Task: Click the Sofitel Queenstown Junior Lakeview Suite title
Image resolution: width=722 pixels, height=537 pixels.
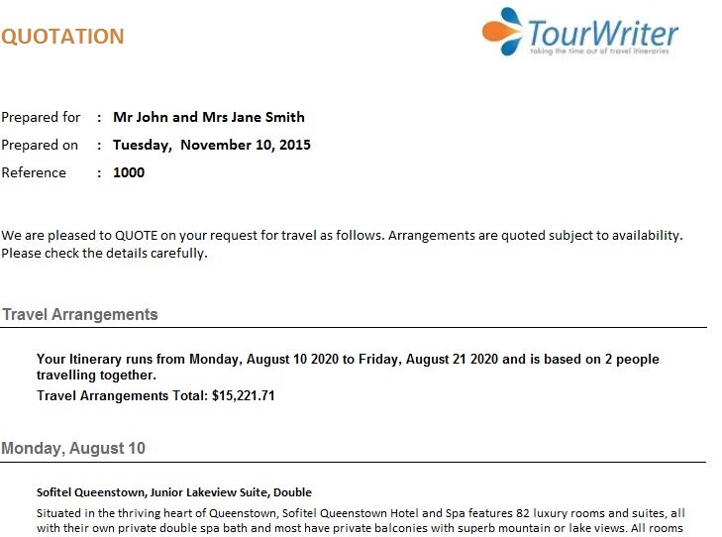Action: click(174, 492)
